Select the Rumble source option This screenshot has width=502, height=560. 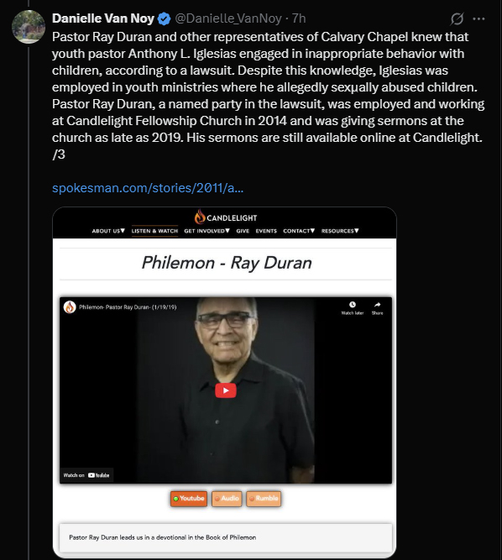pos(264,499)
